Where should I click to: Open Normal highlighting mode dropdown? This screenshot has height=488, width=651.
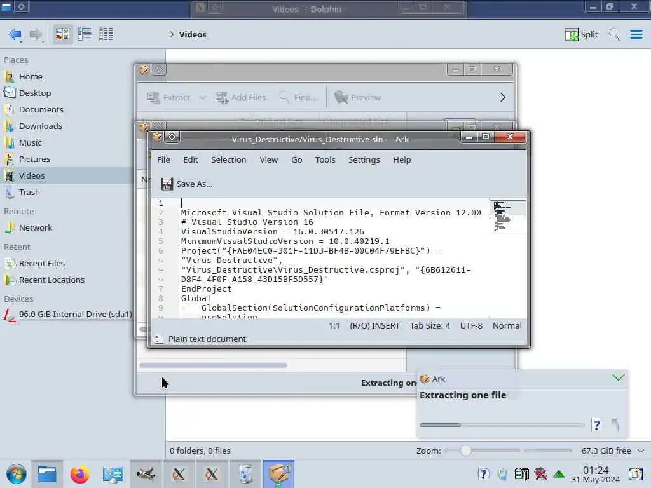point(507,326)
